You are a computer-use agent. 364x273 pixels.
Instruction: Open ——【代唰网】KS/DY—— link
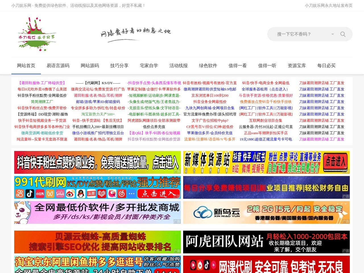click(x=98, y=83)
